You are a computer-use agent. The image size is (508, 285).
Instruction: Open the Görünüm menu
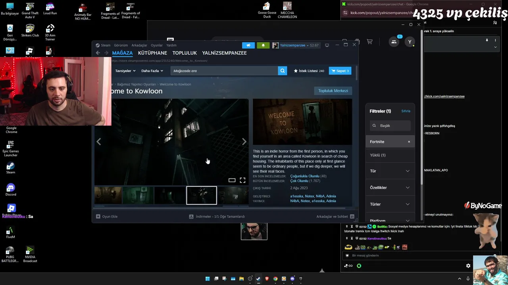pos(121,45)
